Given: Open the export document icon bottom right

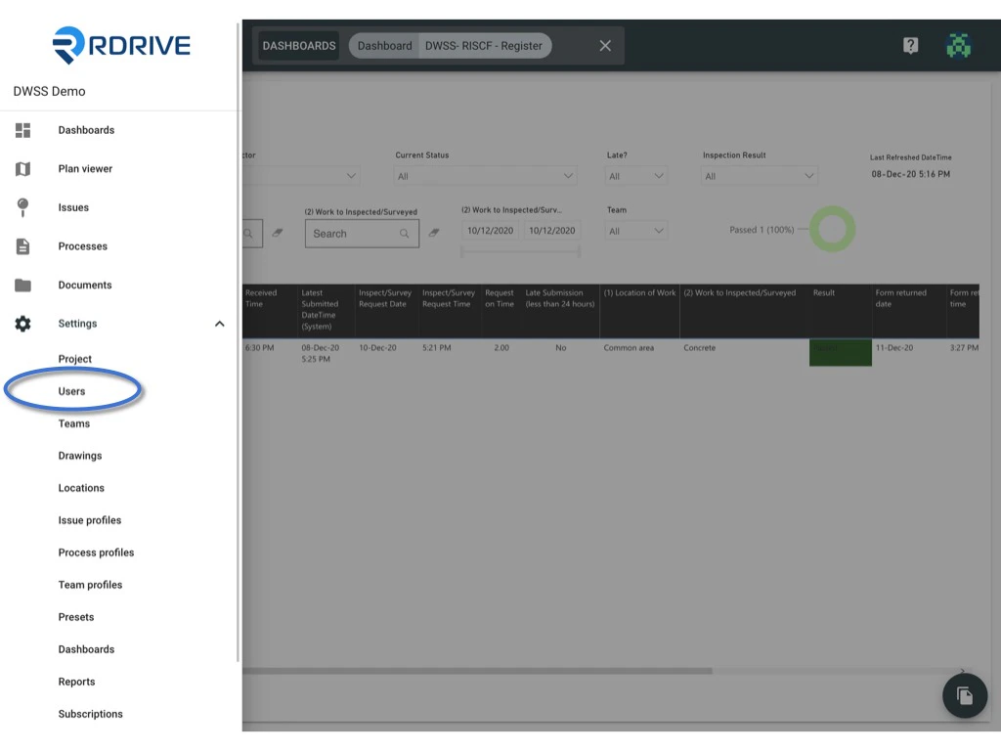Looking at the screenshot, I should [965, 695].
